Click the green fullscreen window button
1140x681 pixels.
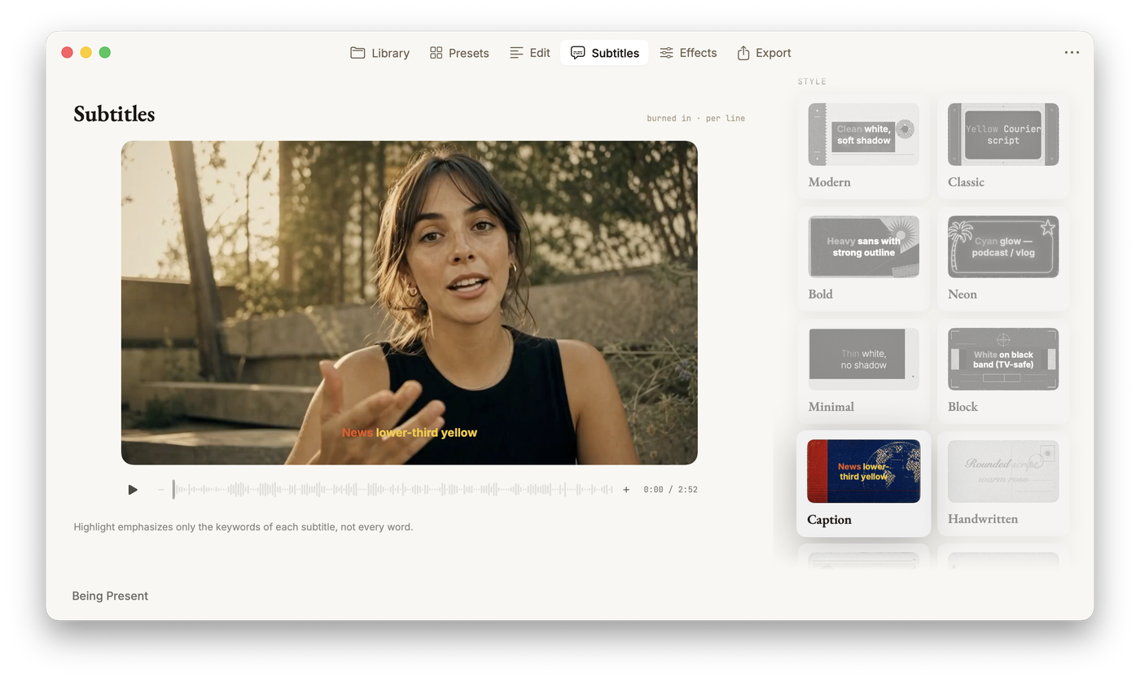104,53
